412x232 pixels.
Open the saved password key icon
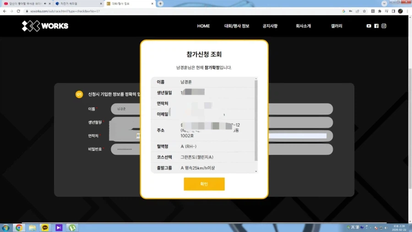(351, 11)
